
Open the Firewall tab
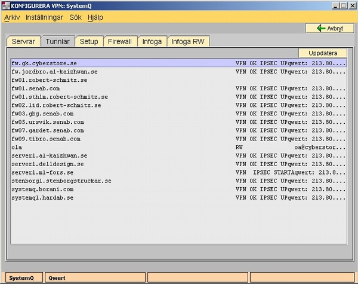pos(121,41)
